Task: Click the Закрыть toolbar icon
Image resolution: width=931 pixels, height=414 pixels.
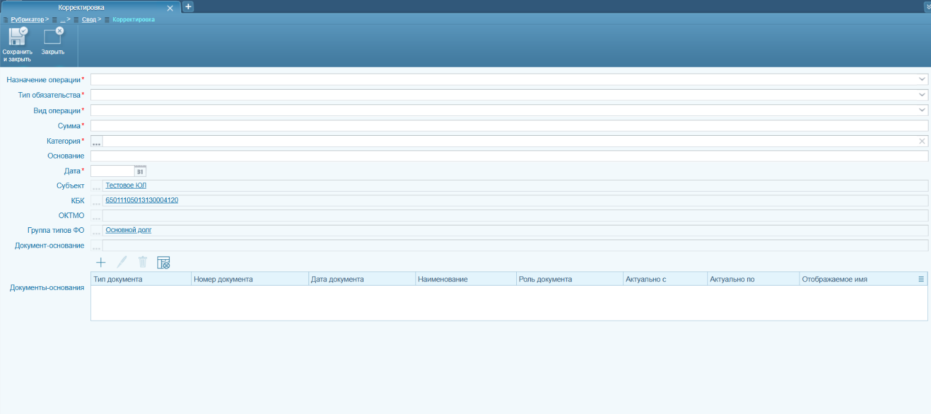Action: (53, 36)
